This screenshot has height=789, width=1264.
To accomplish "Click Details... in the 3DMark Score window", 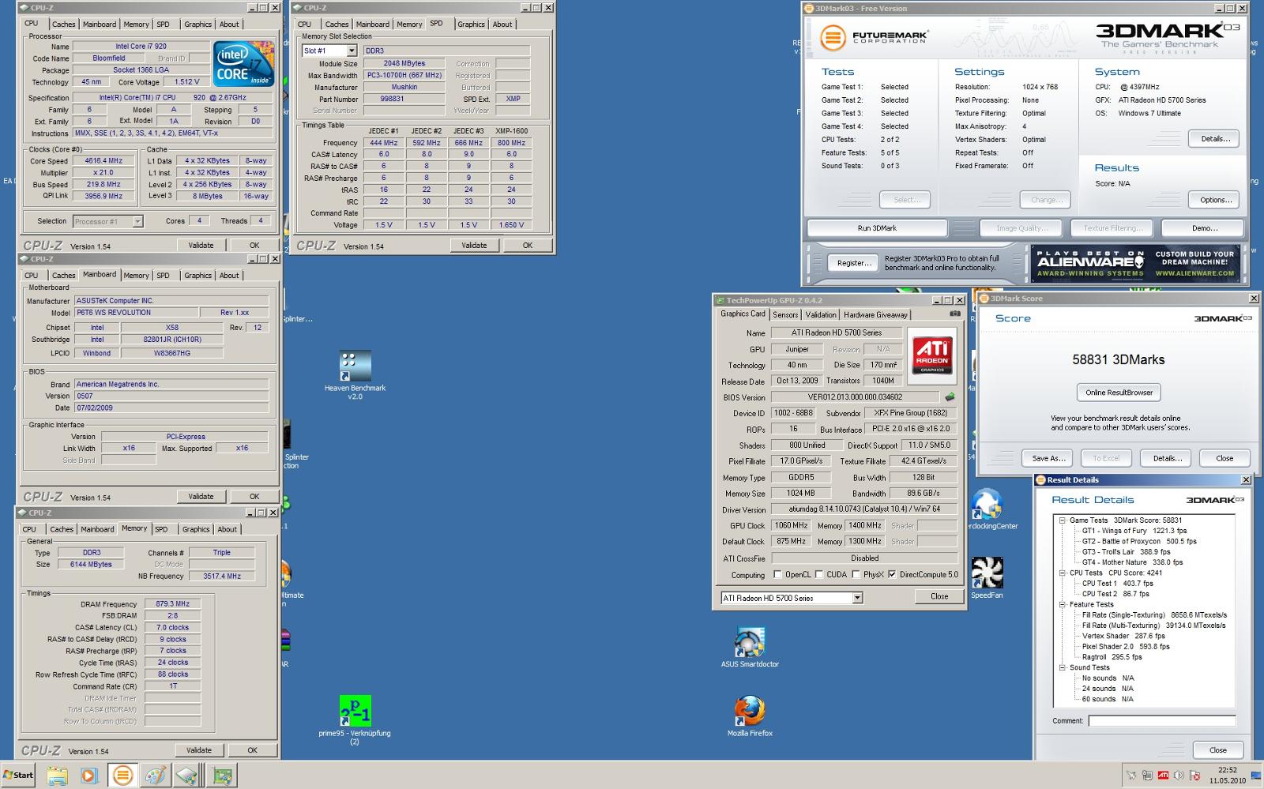I will (x=1167, y=458).
